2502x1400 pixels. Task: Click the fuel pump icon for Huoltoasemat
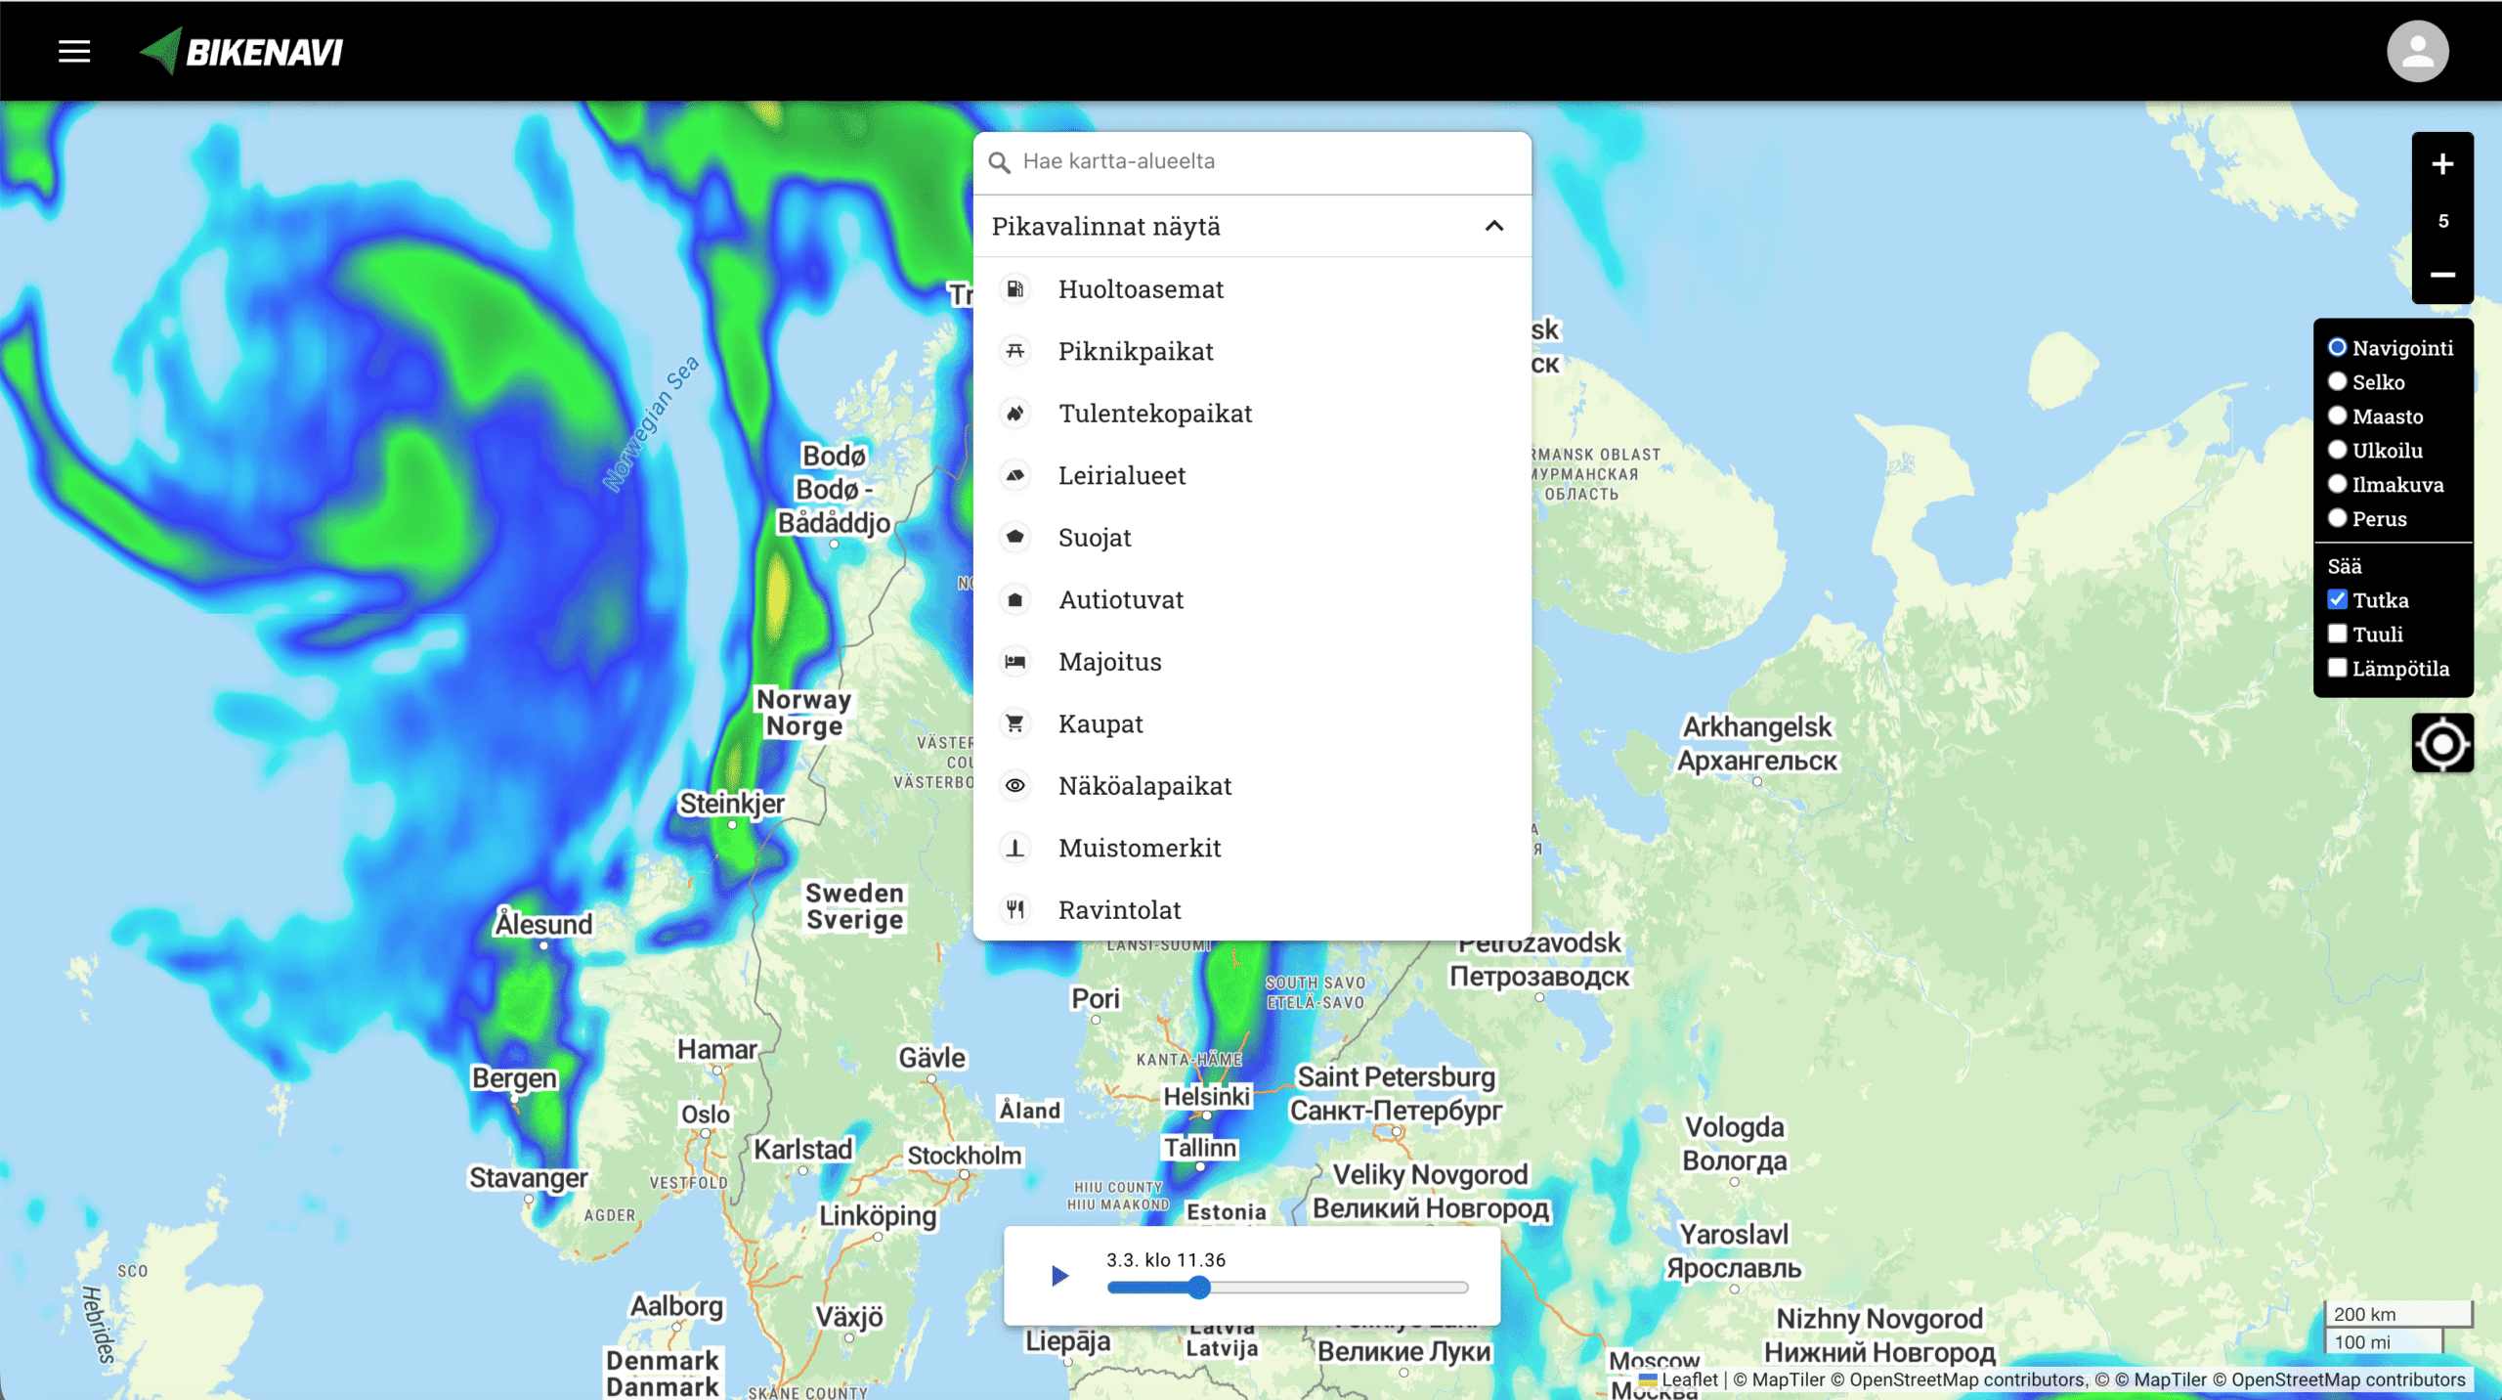tap(1015, 289)
